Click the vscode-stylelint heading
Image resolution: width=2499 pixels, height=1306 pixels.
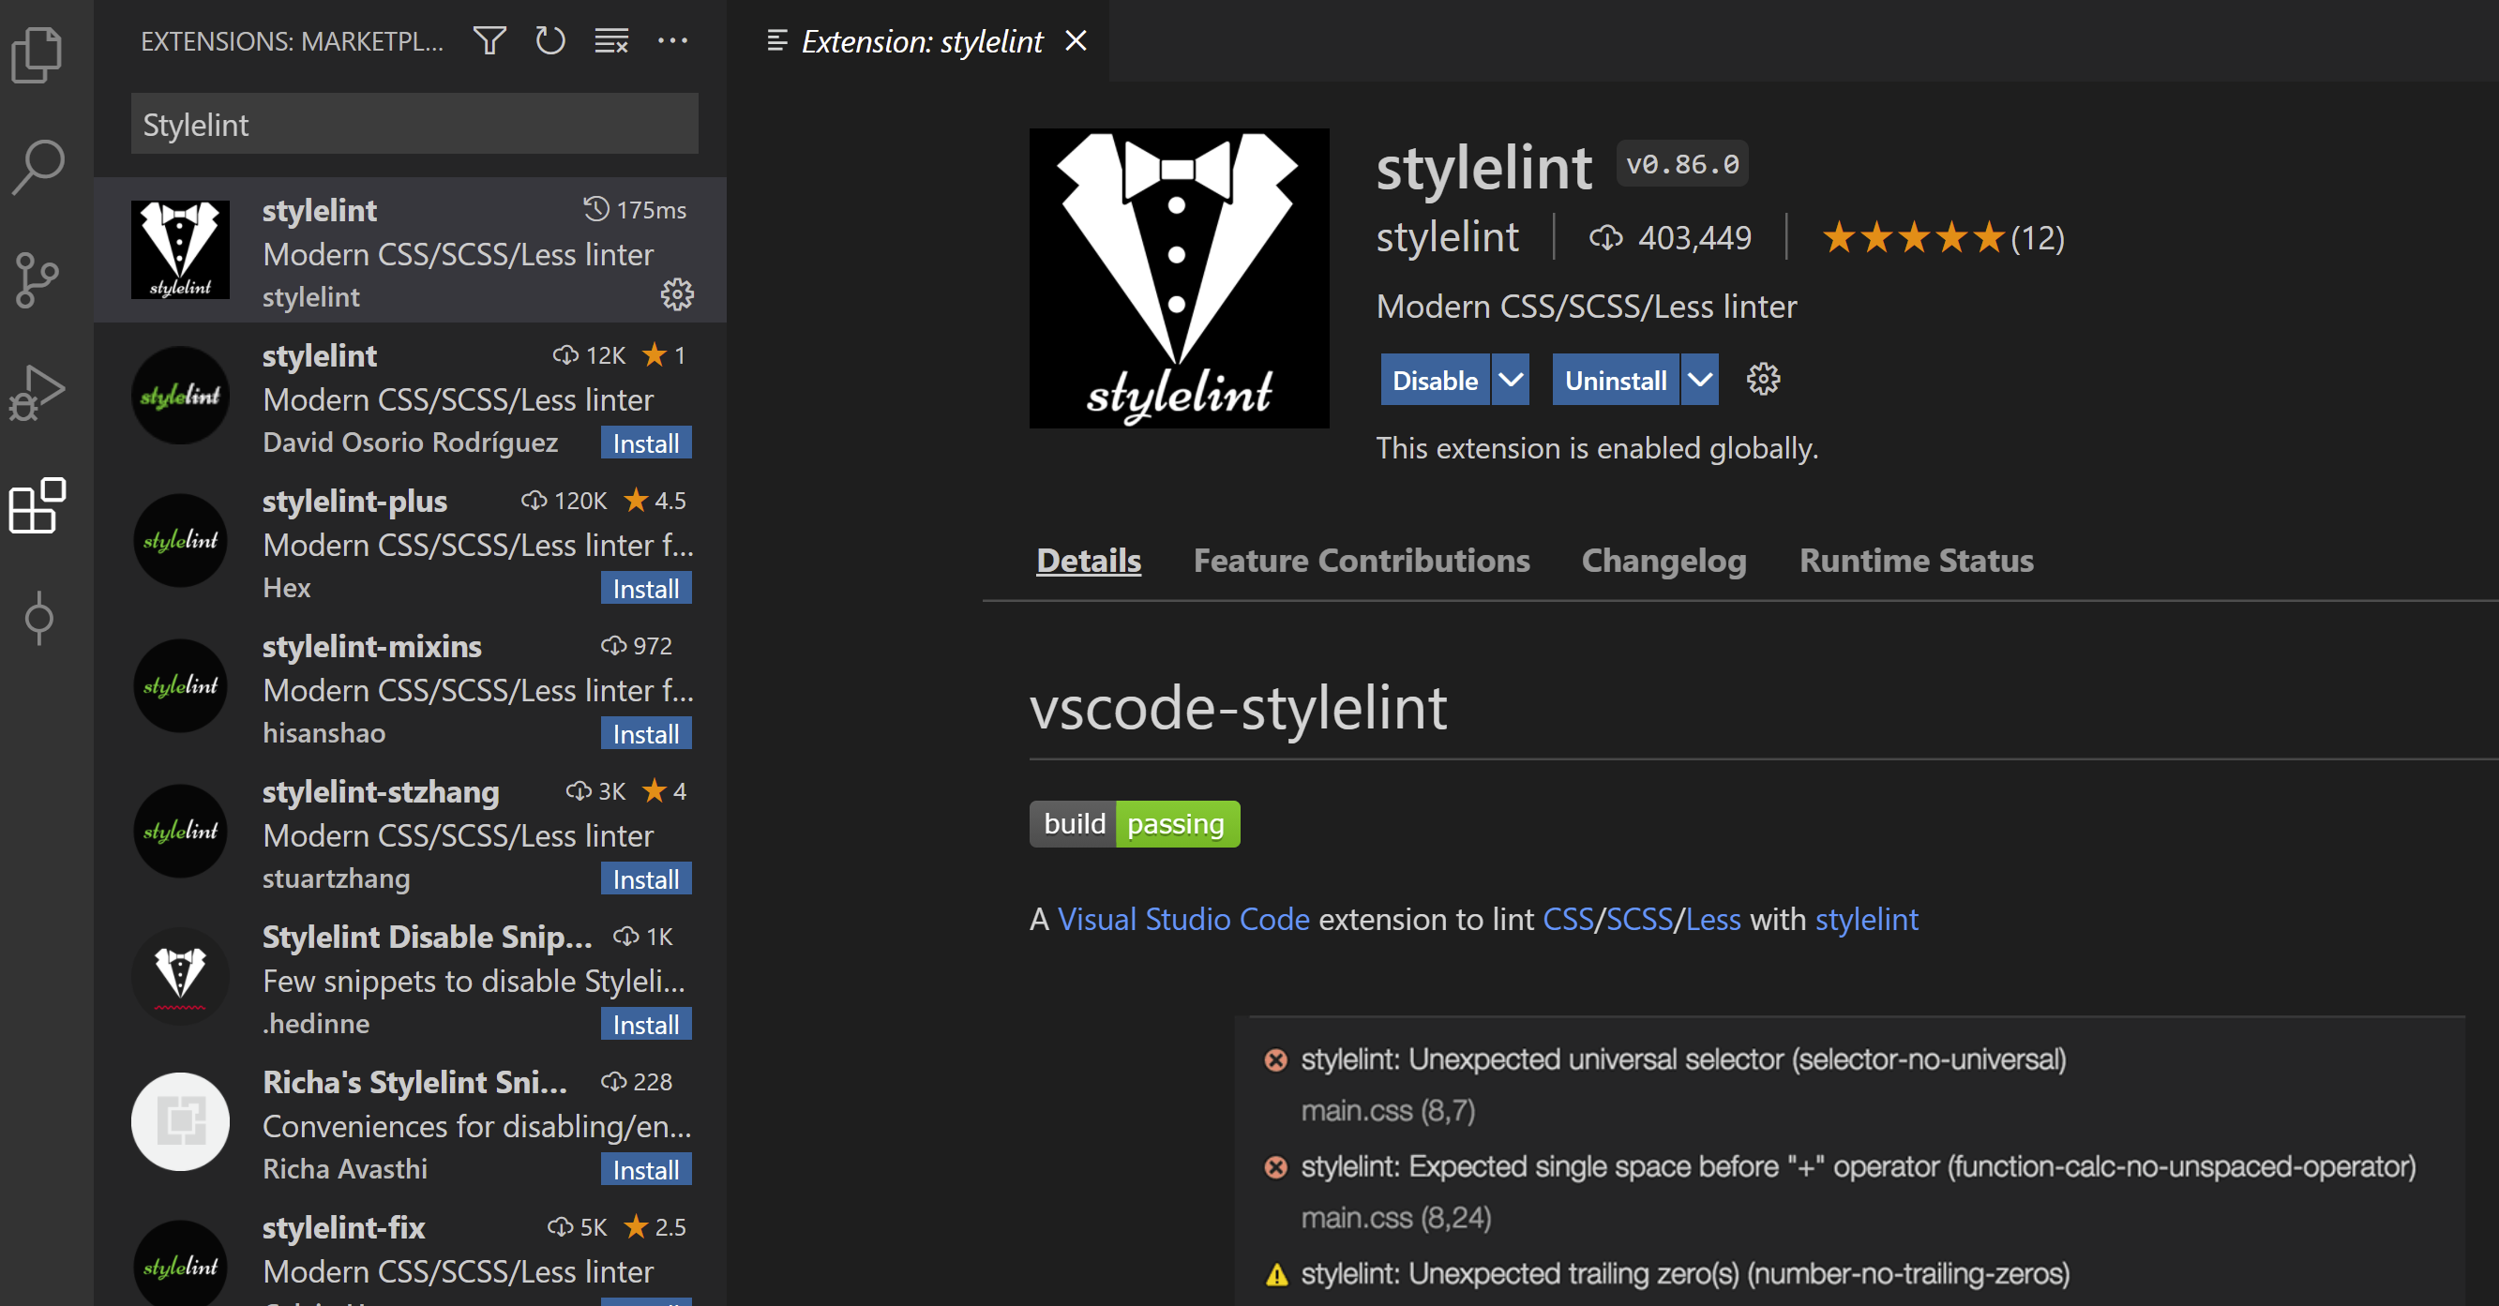1237,706
